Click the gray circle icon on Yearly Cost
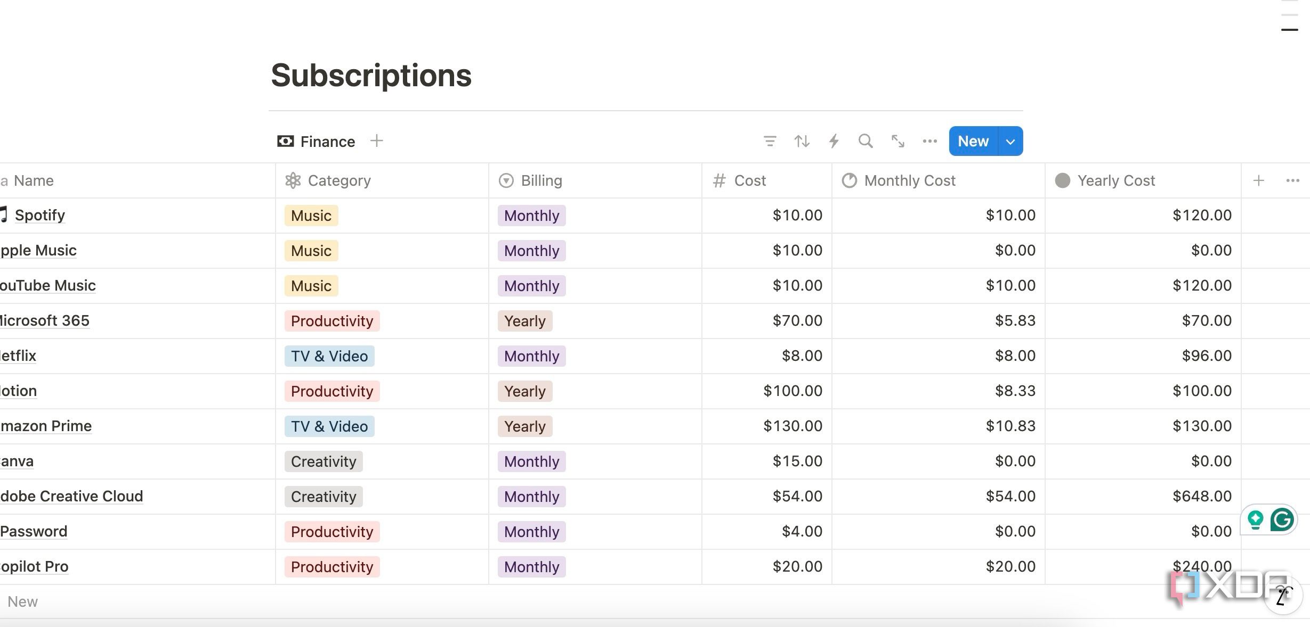The width and height of the screenshot is (1310, 627). pyautogui.click(x=1062, y=180)
